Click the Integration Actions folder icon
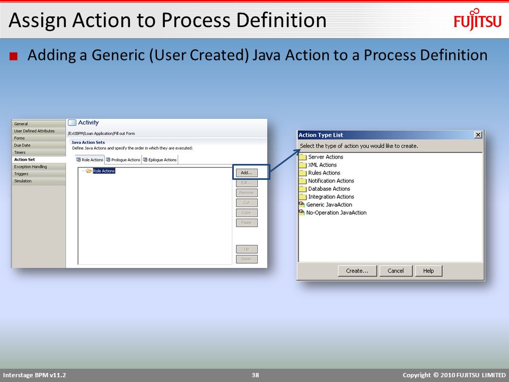The width and height of the screenshot is (509, 382). click(303, 197)
